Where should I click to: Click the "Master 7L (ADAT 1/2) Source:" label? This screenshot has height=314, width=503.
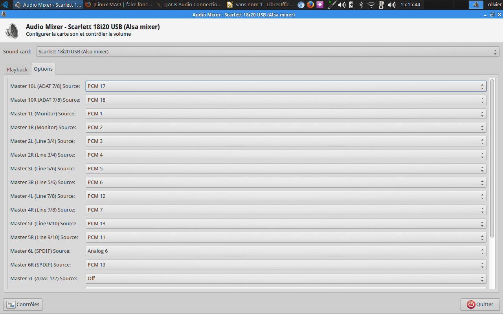tap(44, 278)
